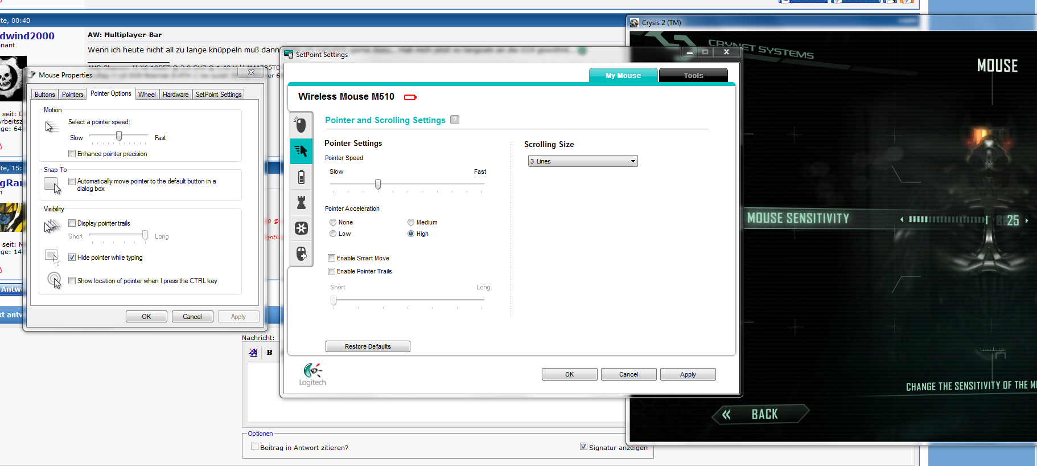This screenshot has width=1037, height=466.
Task: Click Apply in SetPoint Settings
Action: 688,374
